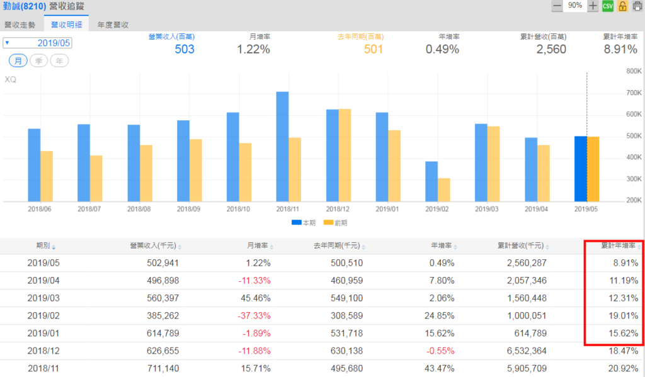Click the sort arrows beside 營業收入(千元)

tap(180, 247)
